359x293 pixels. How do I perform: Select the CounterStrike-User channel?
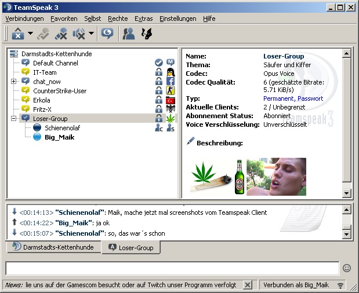point(60,91)
